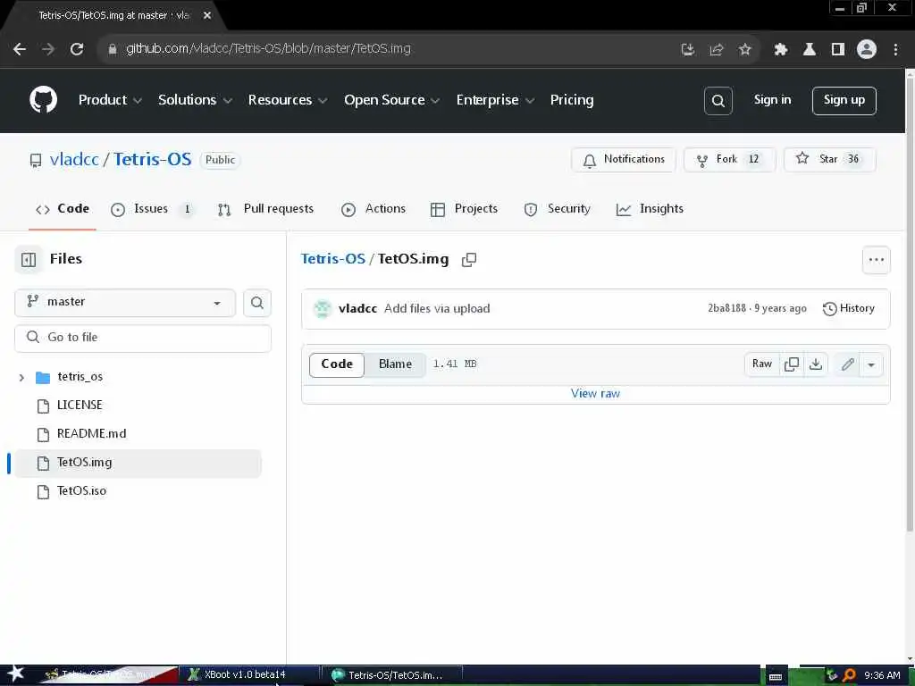The height and width of the screenshot is (686, 915).
Task: Click the Go to file search field
Action: tap(143, 338)
